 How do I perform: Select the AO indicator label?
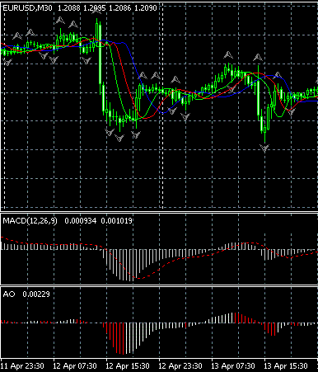click(9, 294)
